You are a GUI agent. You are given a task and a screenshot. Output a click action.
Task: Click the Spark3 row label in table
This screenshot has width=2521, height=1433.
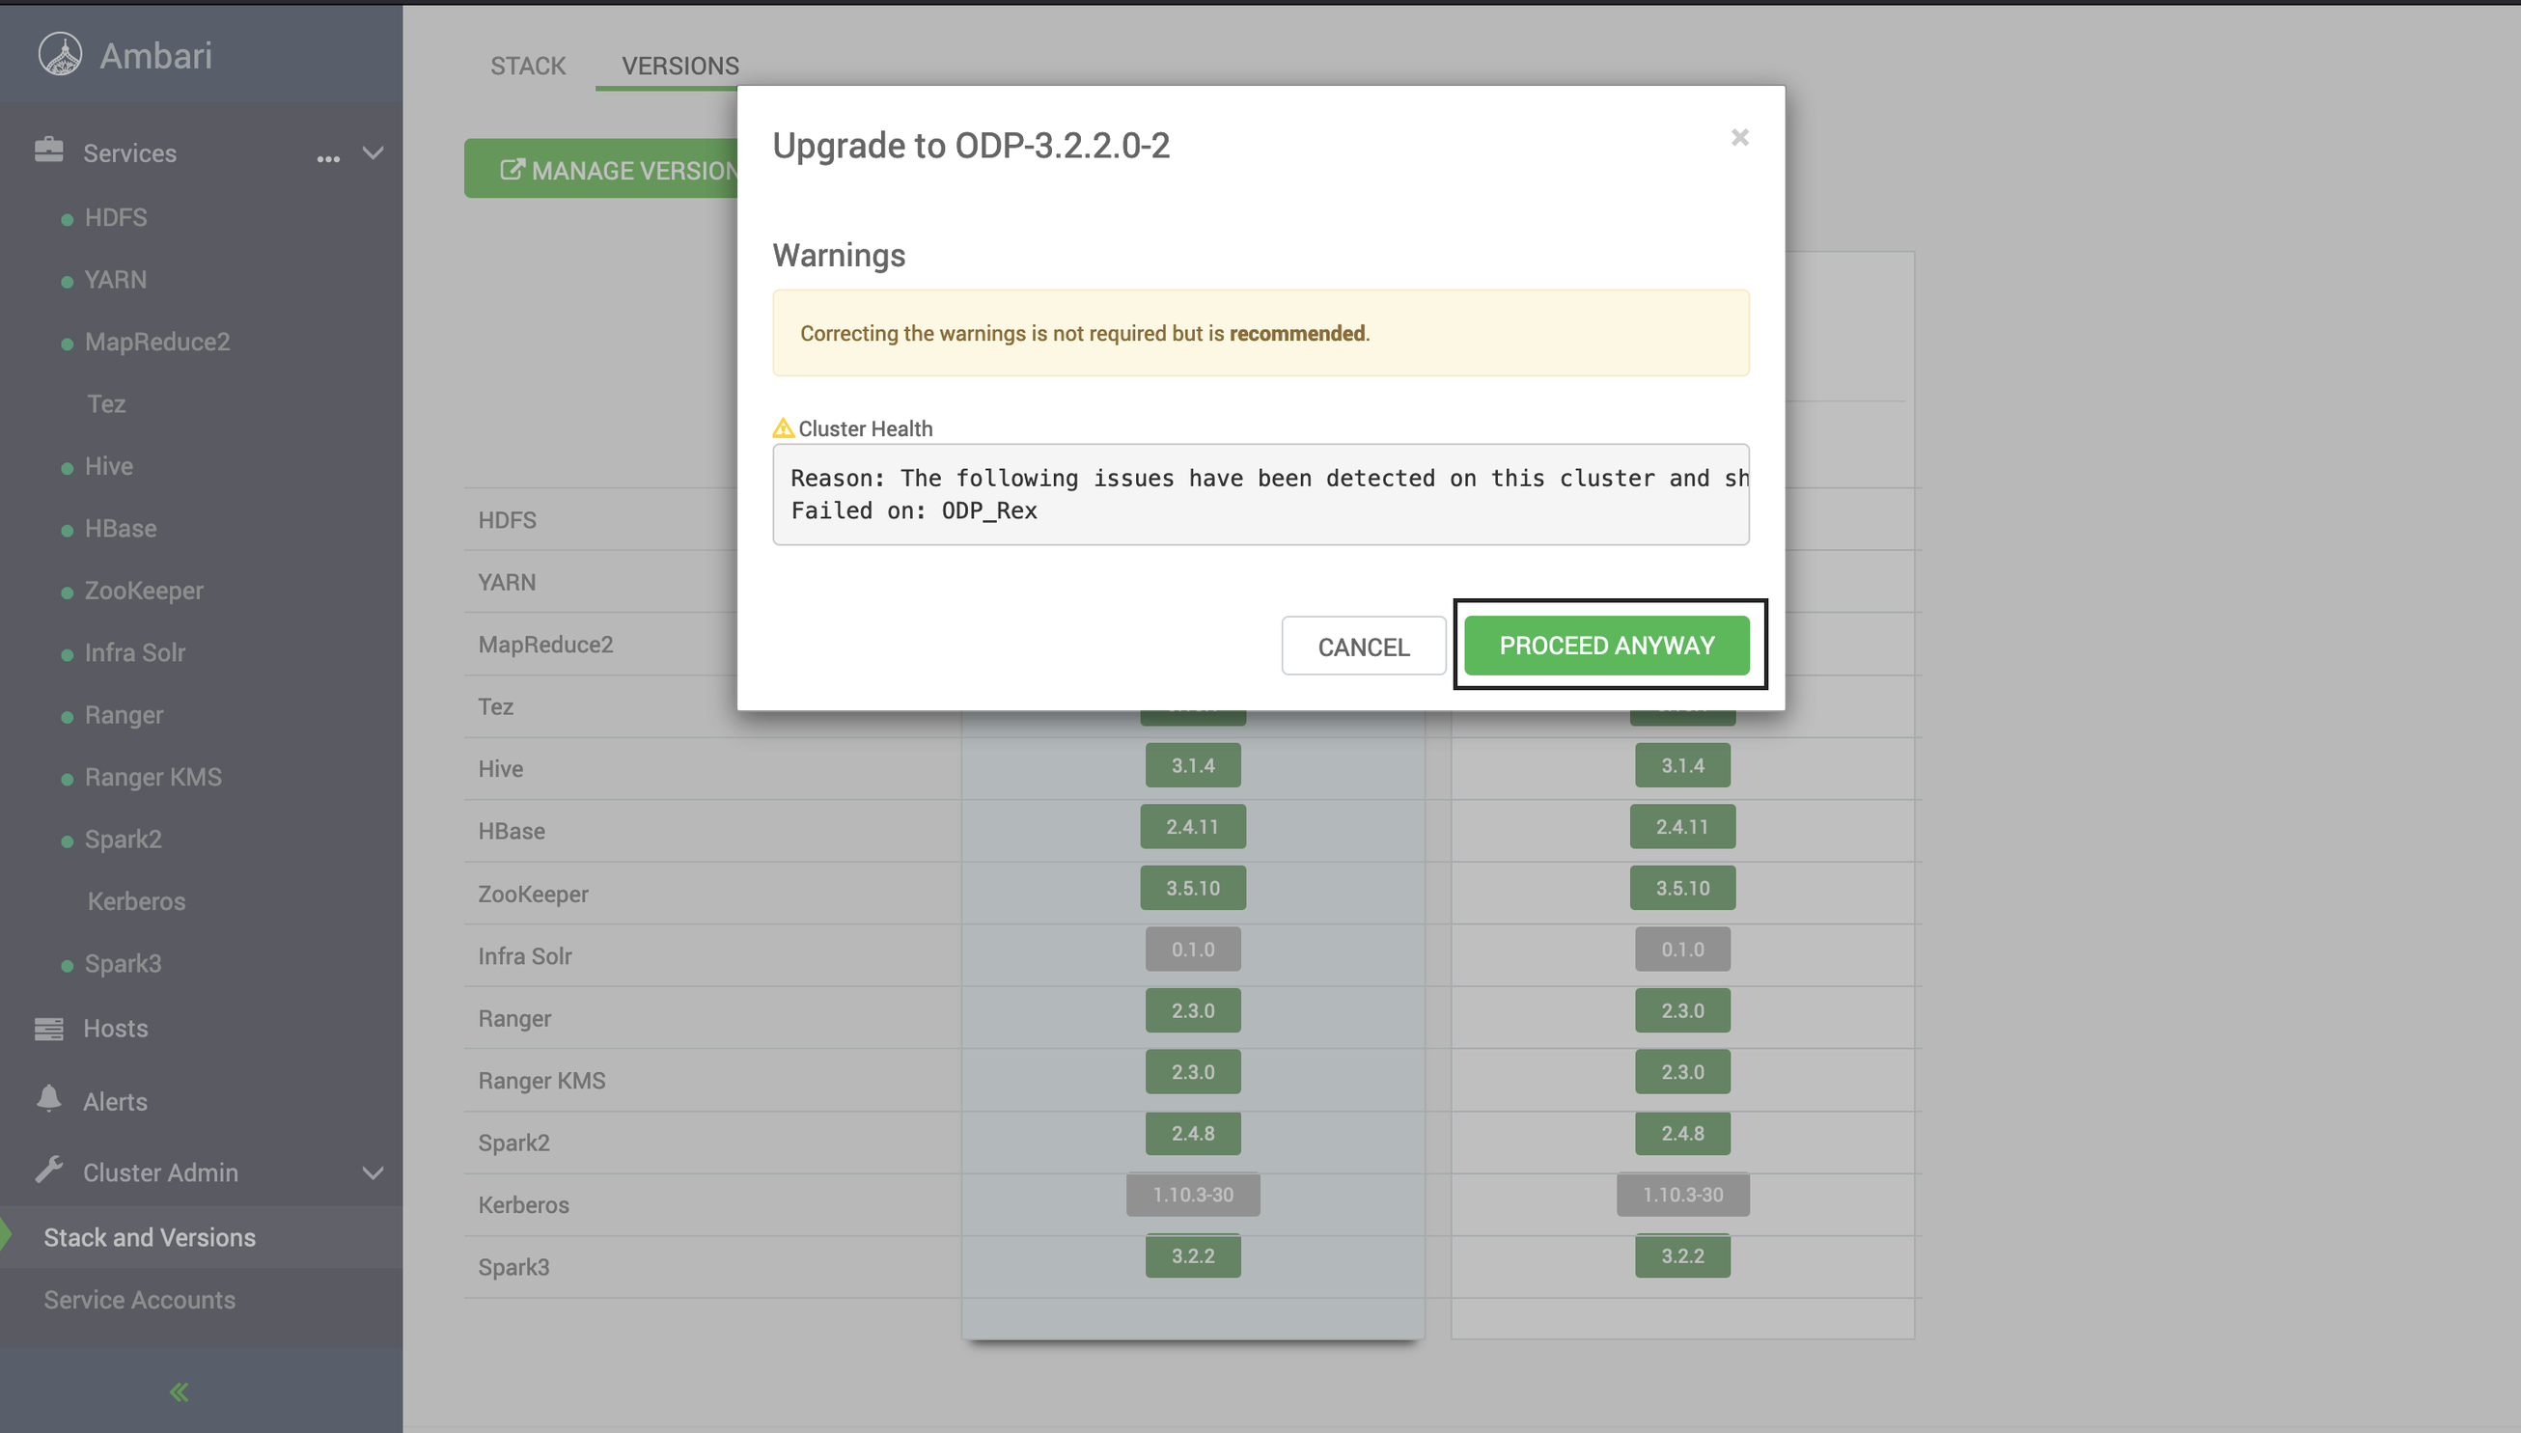(513, 1267)
